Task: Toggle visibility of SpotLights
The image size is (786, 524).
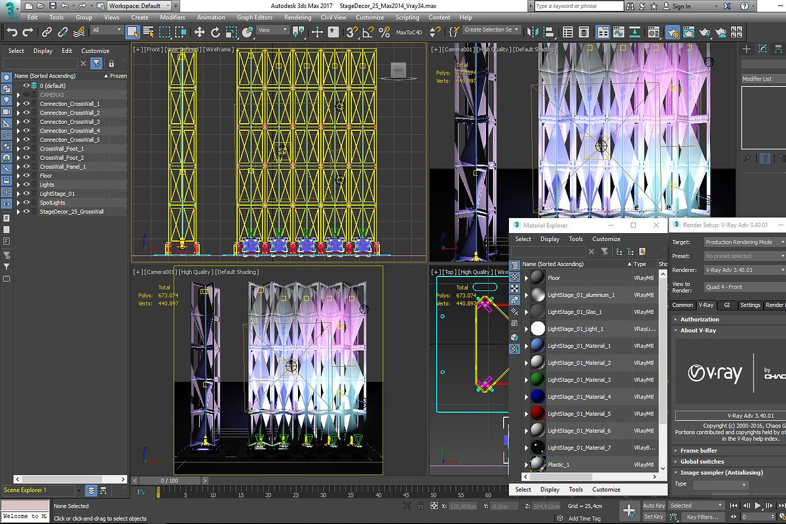Action: pyautogui.click(x=27, y=202)
